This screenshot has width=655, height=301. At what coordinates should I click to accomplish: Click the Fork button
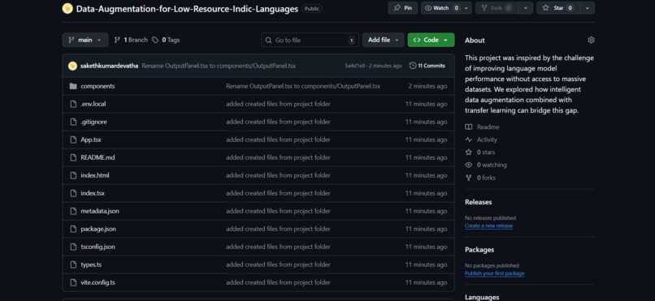point(497,8)
